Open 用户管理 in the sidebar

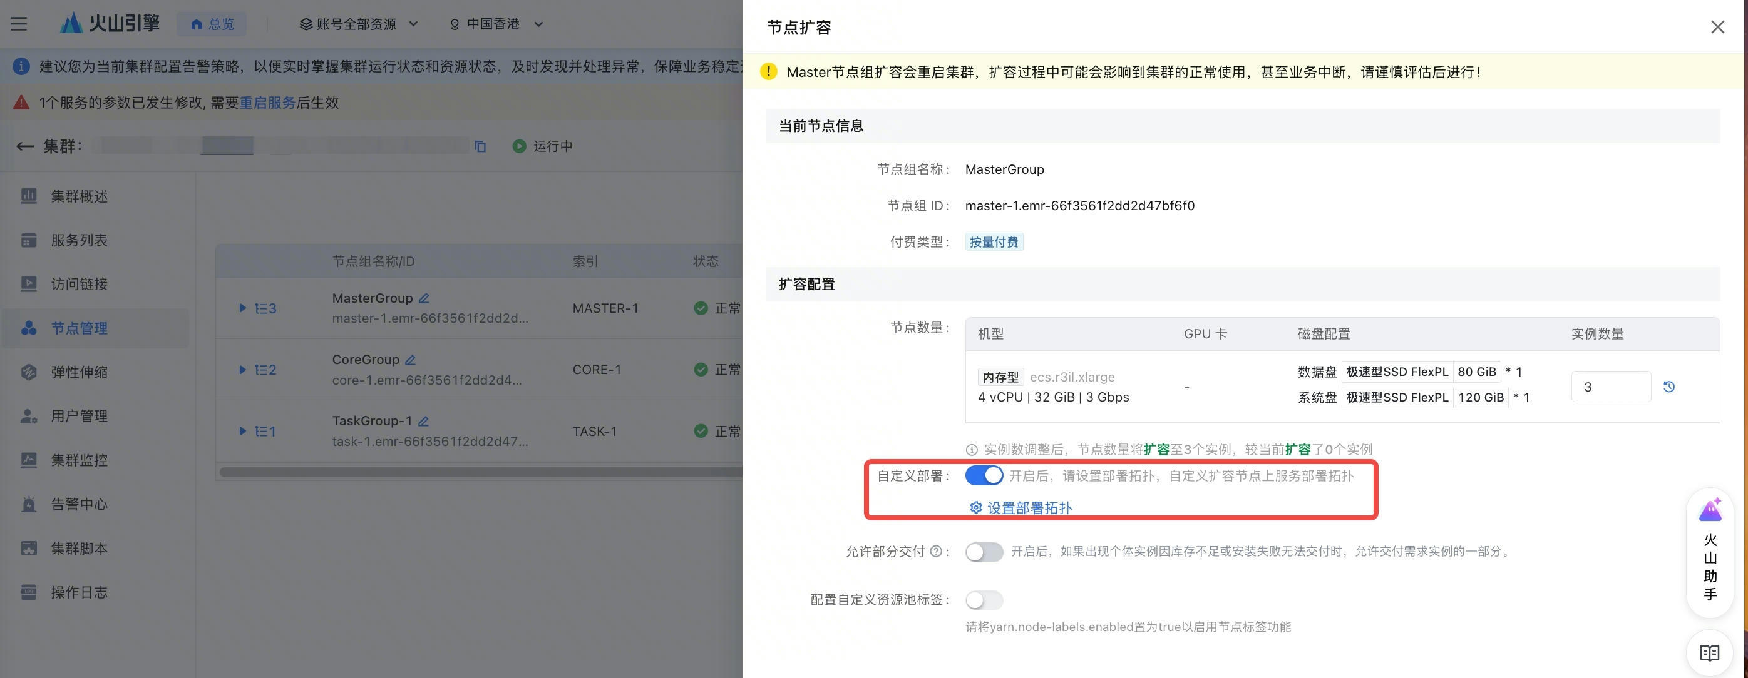(95, 415)
